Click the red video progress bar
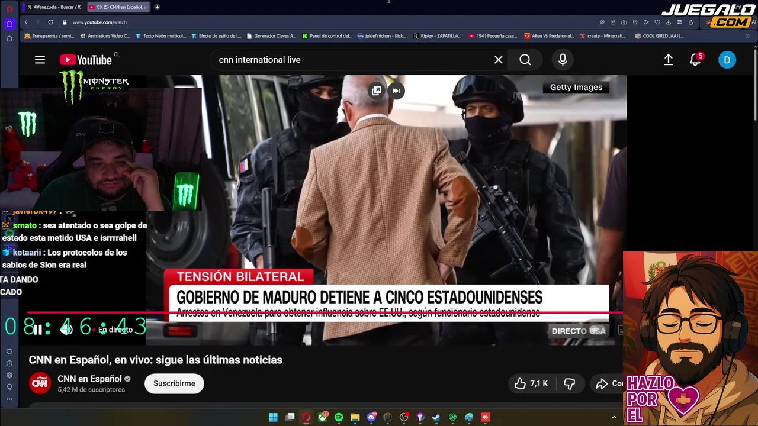758x426 pixels. 325,312
